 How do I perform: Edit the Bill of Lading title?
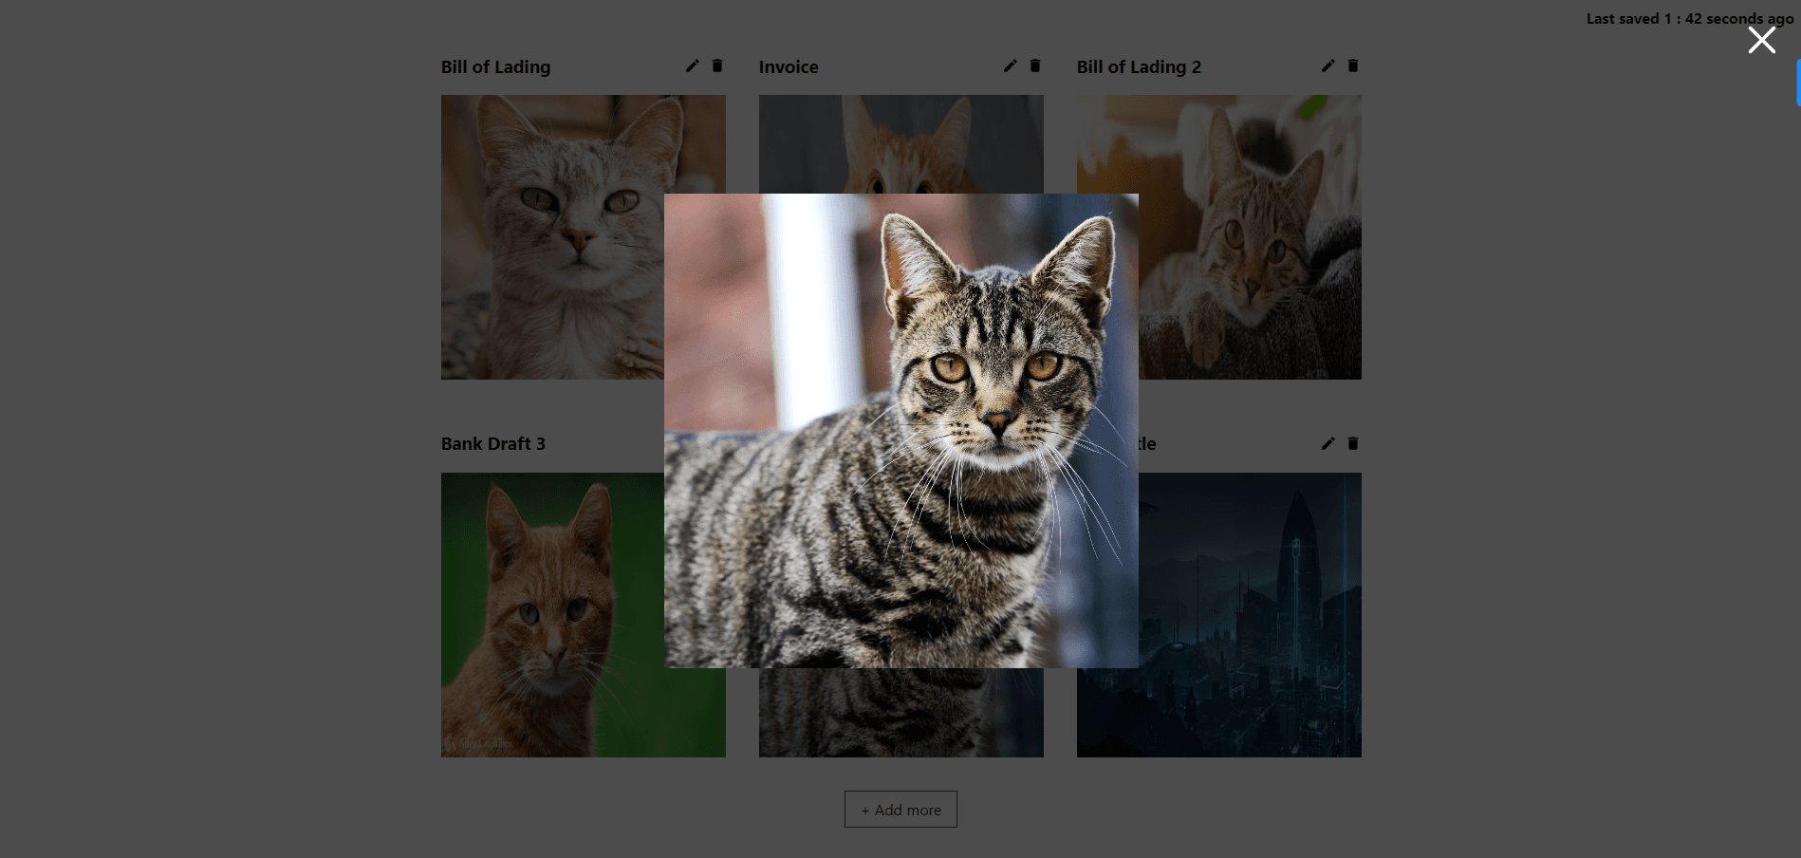(x=693, y=65)
